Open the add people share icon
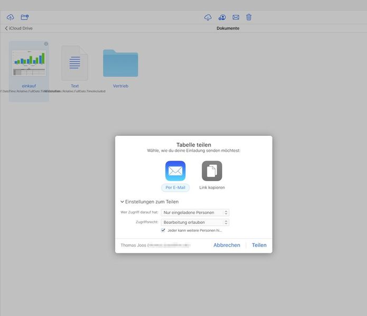367x316 pixels. coord(222,17)
